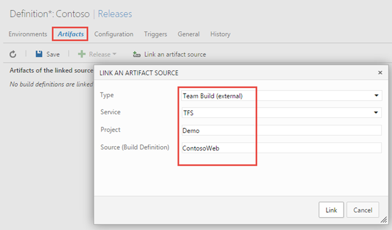Click the No build definitions are linked message
This screenshot has width=392, height=230.
pos(51,84)
